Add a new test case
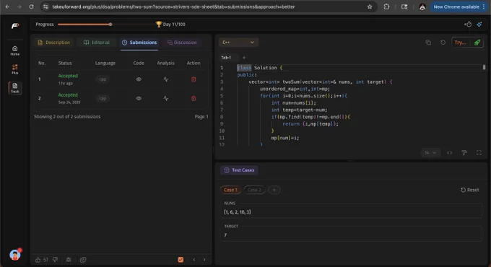This screenshot has height=267, width=491. coord(274,190)
